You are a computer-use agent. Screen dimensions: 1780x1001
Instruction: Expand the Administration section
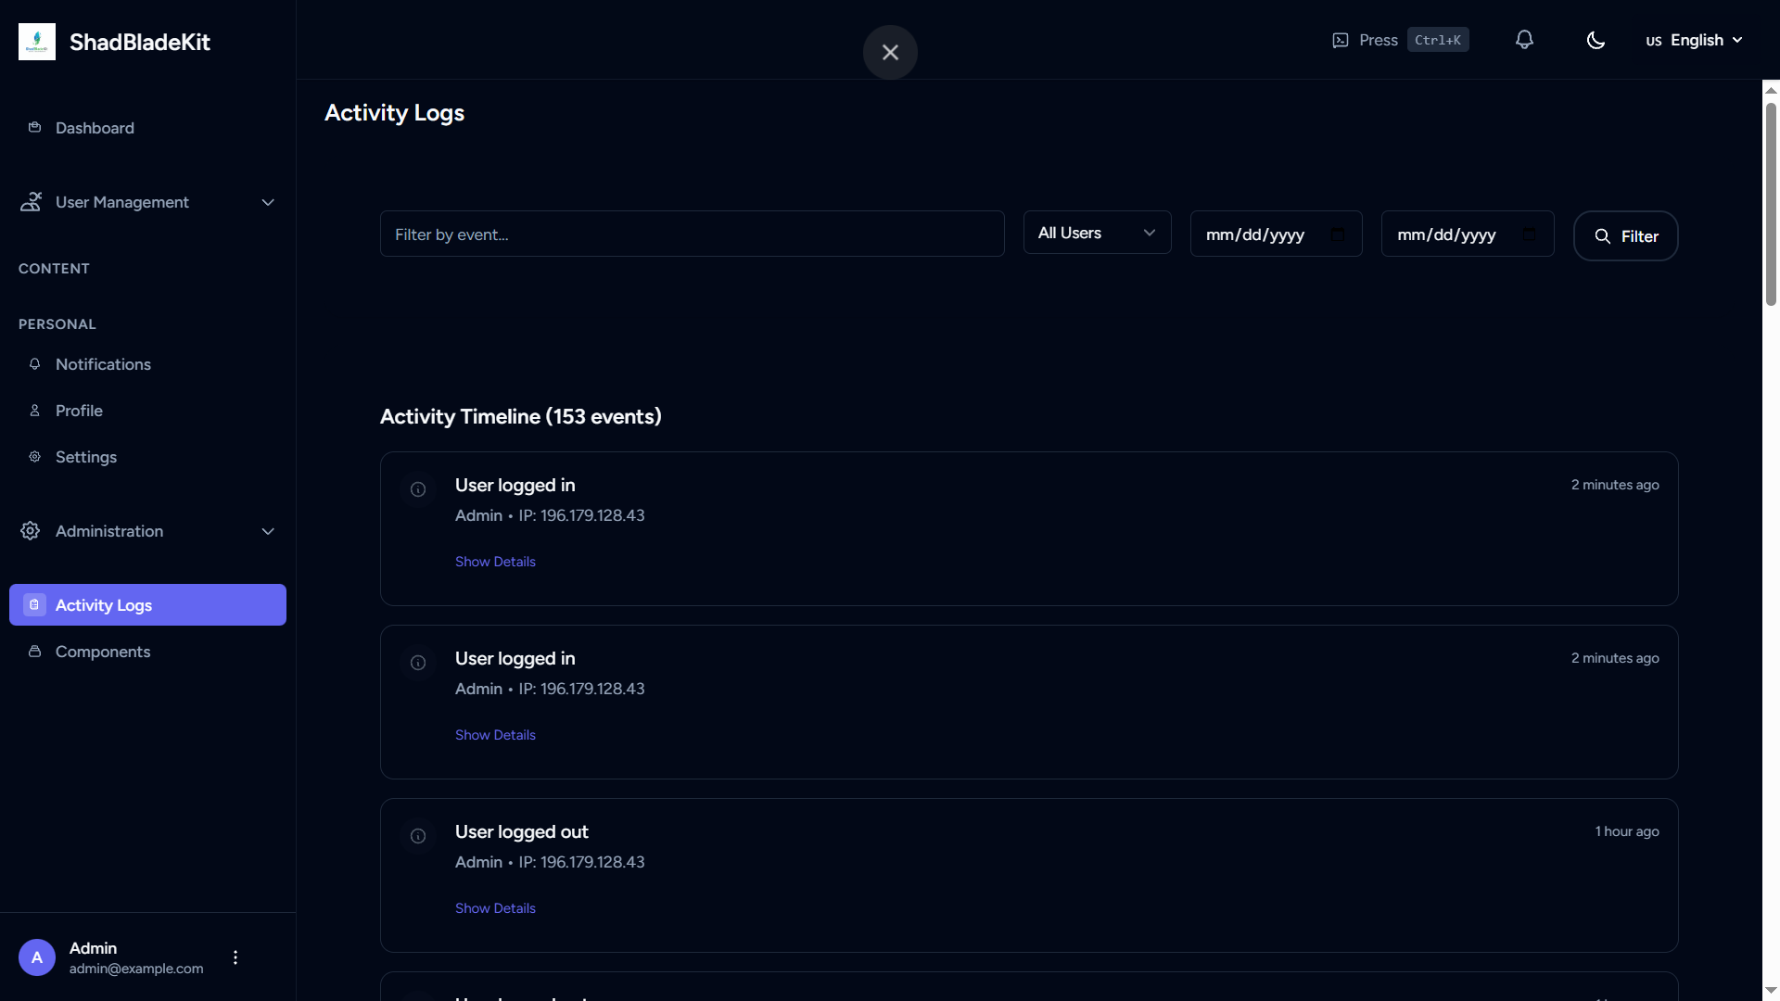(148, 531)
